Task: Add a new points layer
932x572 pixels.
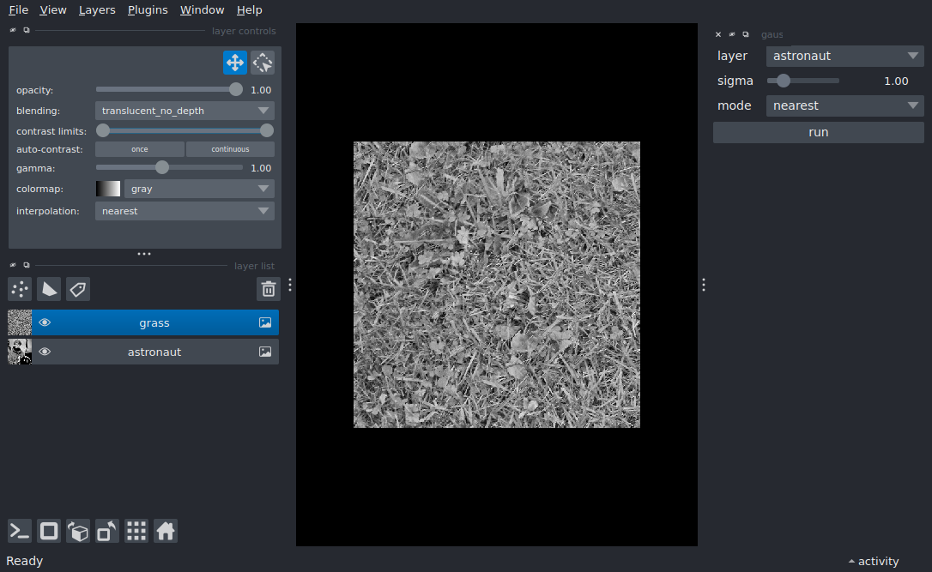Action: (x=20, y=289)
